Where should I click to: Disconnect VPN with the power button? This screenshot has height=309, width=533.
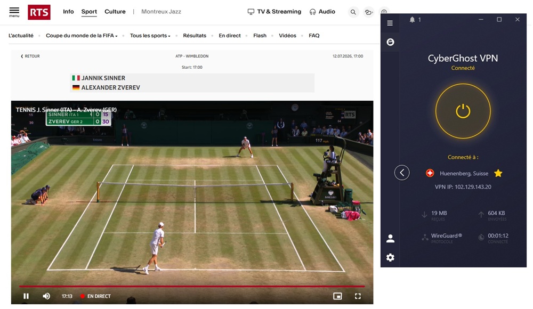click(463, 111)
